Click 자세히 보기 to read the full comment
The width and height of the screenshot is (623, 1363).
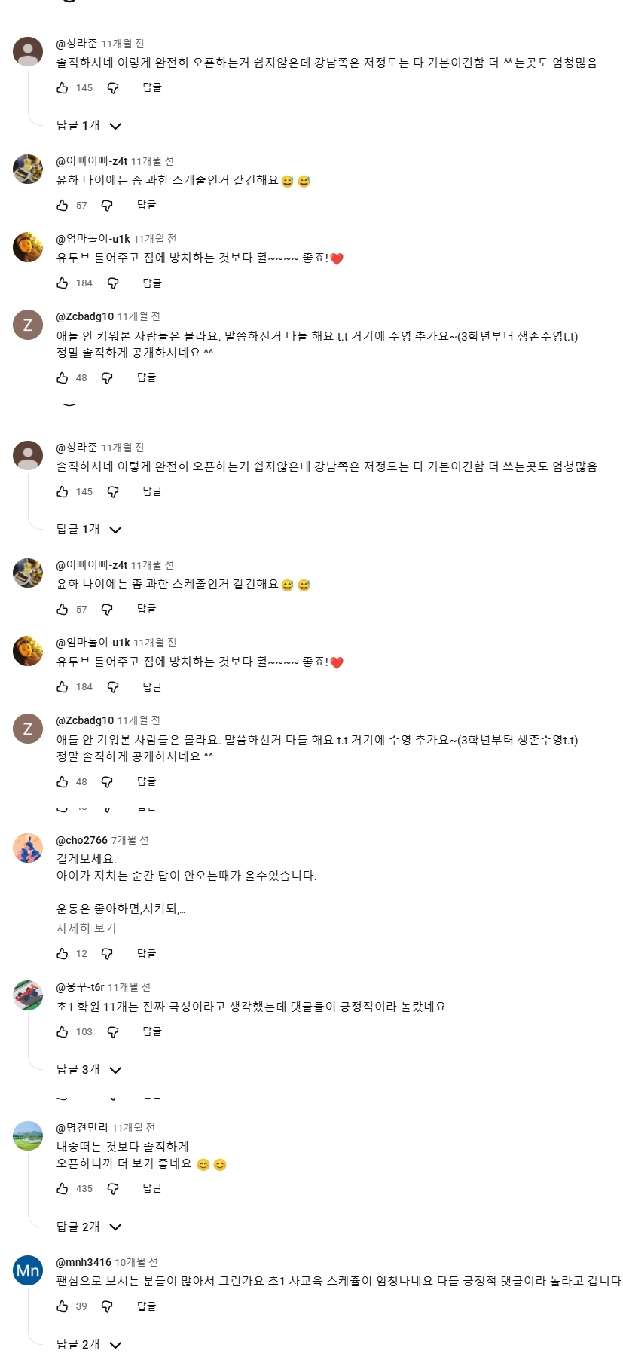pyautogui.click(x=86, y=928)
